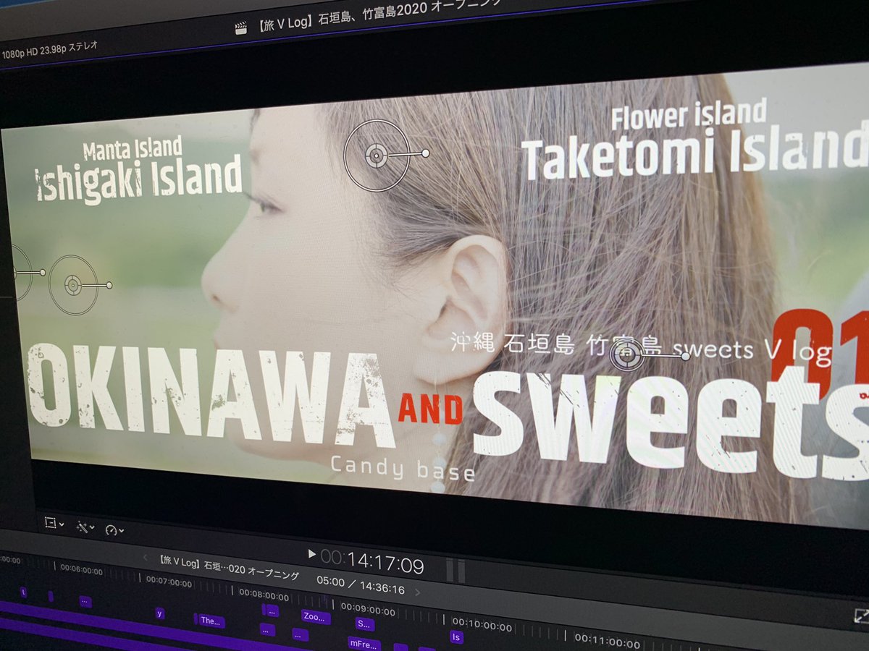
Task: Click the 14:17:09 timecode display
Action: pos(372,560)
